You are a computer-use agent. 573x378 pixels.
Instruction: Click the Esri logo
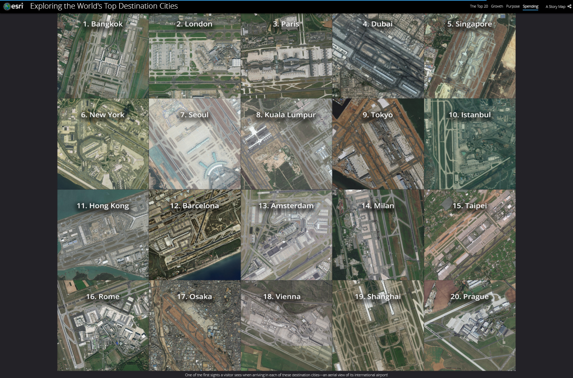[x=13, y=6]
